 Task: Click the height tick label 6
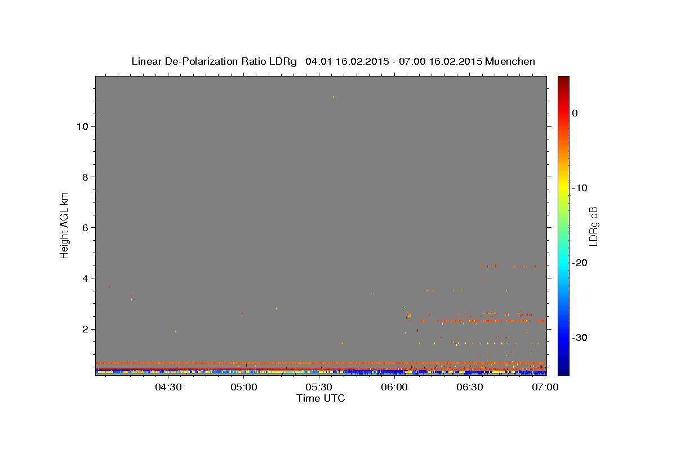[84, 227]
